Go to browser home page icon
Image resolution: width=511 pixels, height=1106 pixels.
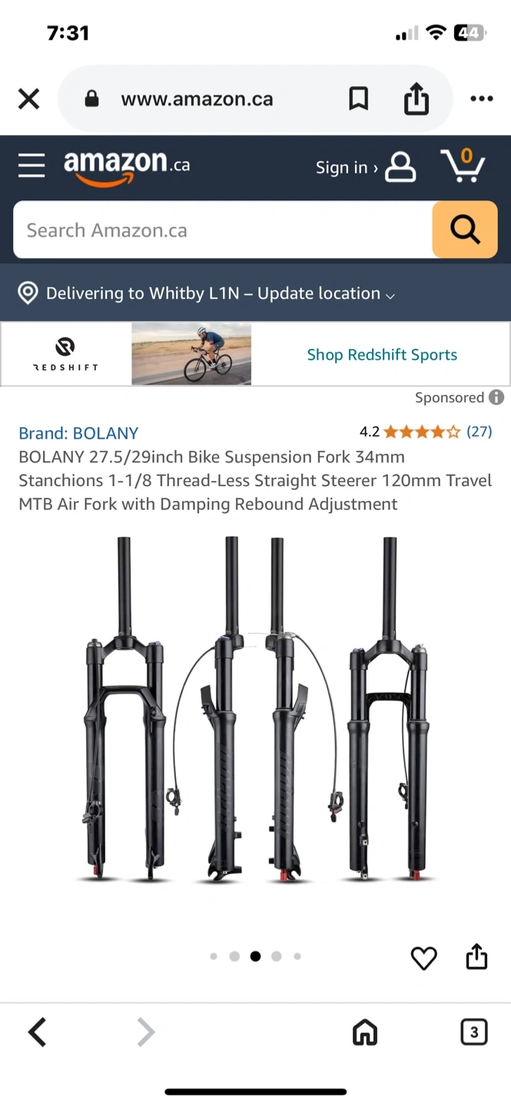tap(365, 1033)
